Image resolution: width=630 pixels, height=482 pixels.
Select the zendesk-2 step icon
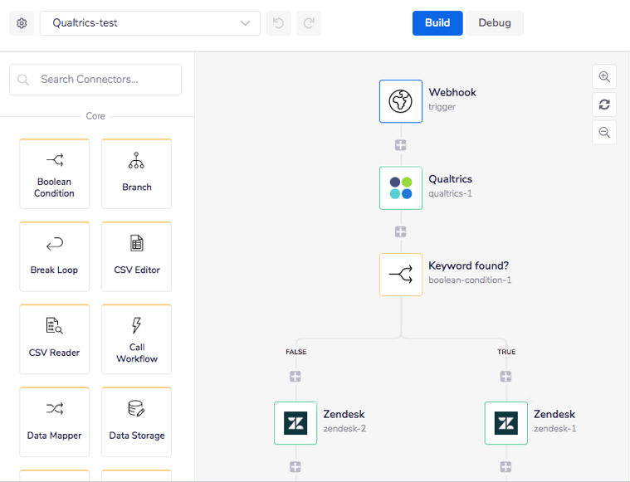[295, 423]
